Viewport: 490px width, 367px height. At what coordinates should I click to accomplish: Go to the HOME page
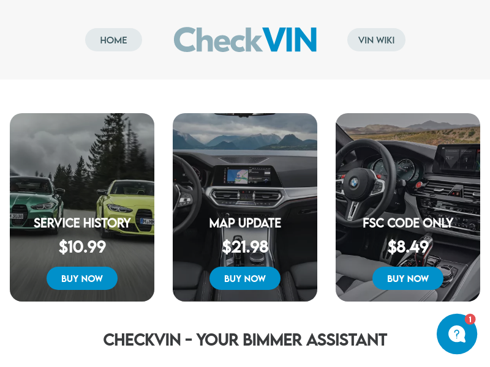pyautogui.click(x=113, y=40)
